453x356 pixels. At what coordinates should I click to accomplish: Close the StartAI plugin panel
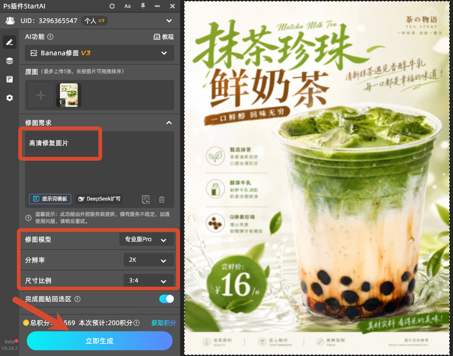pos(172,6)
